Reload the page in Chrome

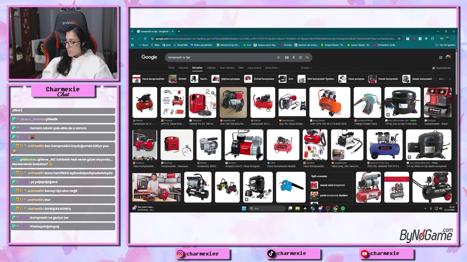coord(145,39)
